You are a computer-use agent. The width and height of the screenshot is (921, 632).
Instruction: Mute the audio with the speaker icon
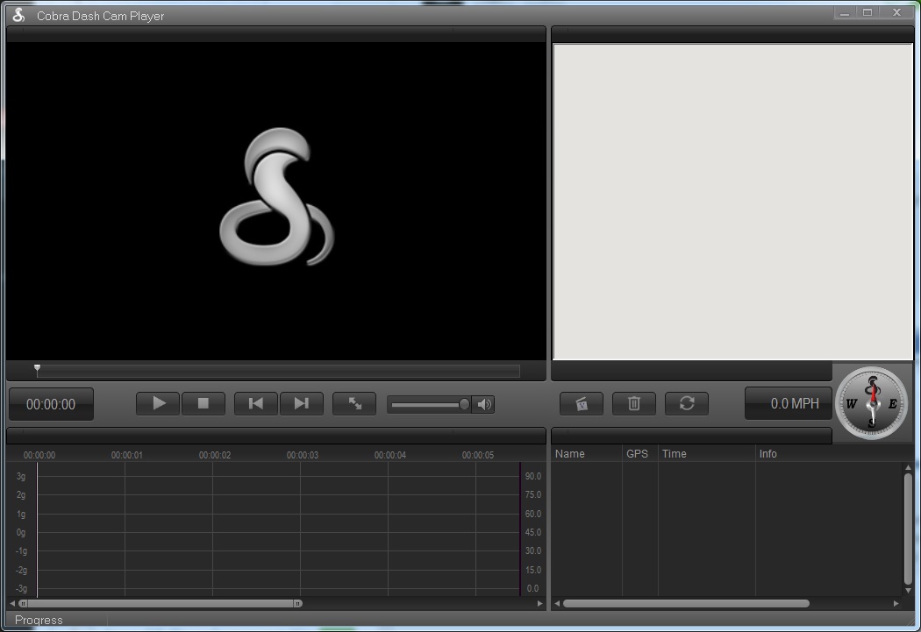[484, 404]
